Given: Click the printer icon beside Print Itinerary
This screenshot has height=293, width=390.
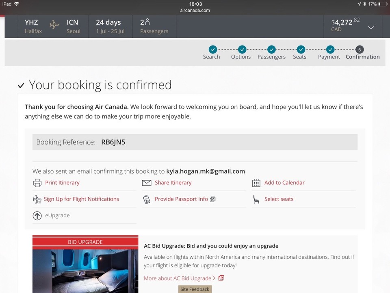Looking at the screenshot, I should [37, 183].
